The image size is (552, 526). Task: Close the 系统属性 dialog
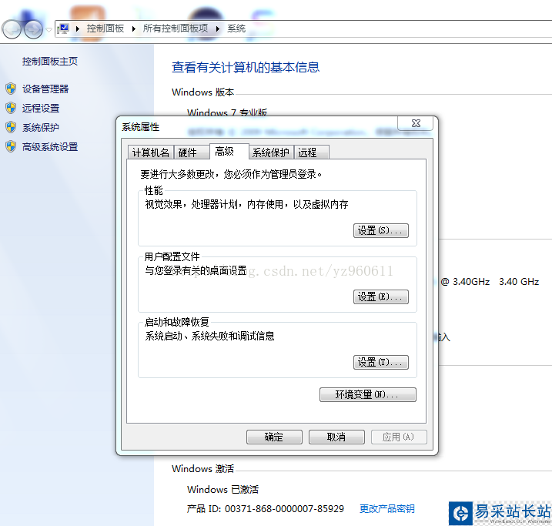(x=416, y=123)
